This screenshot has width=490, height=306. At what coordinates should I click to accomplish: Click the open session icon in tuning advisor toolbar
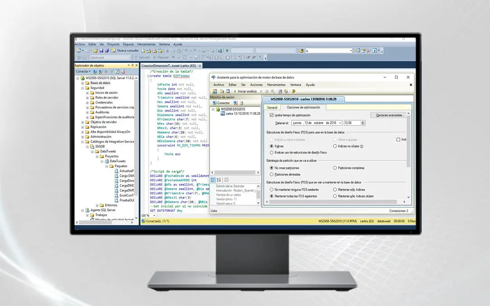222,91
